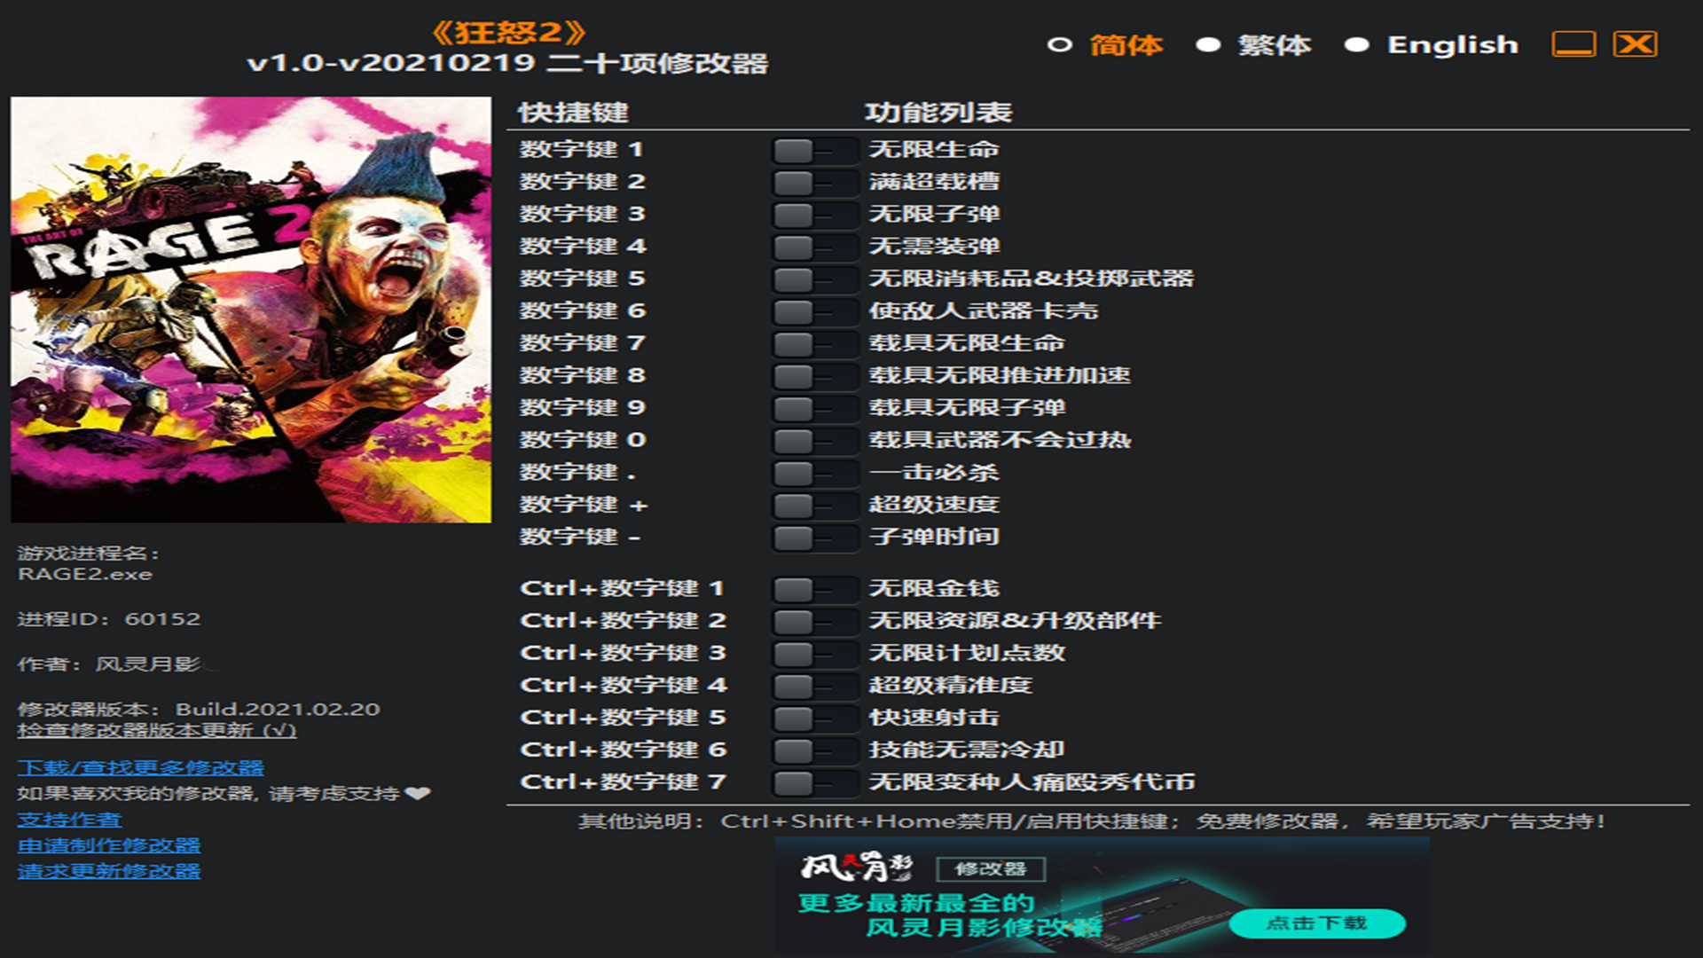The image size is (1703, 958).
Task: Select 繁体 language radio button
Action: pos(1208,45)
